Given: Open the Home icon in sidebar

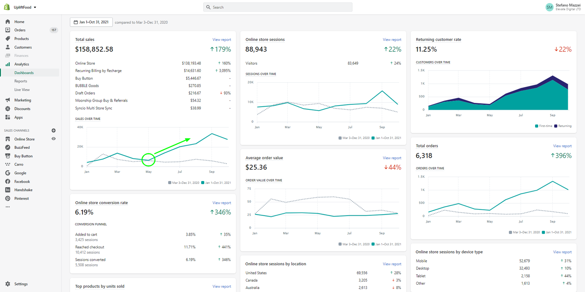Looking at the screenshot, I should click(7, 22).
